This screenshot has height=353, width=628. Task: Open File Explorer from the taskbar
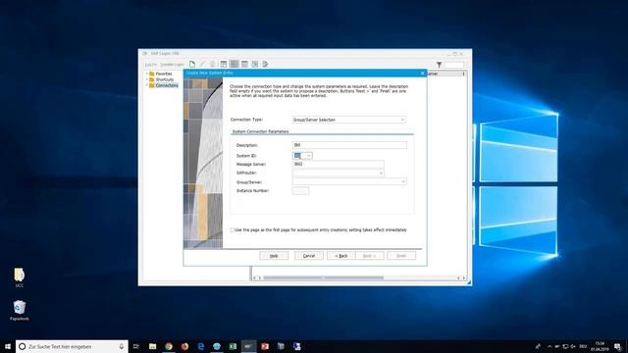[153, 346]
